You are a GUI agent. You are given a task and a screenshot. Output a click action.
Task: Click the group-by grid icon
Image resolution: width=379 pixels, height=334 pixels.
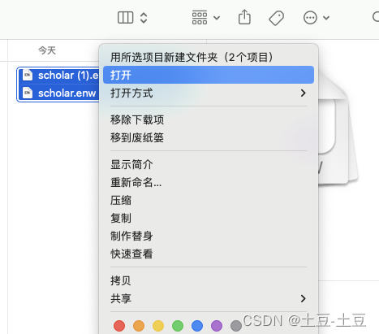(x=200, y=18)
